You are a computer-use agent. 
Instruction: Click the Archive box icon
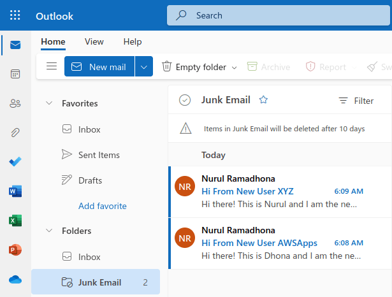coord(252,66)
